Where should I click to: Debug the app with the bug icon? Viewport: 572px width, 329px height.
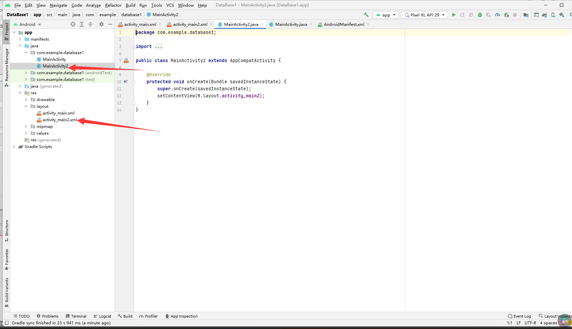coord(480,15)
